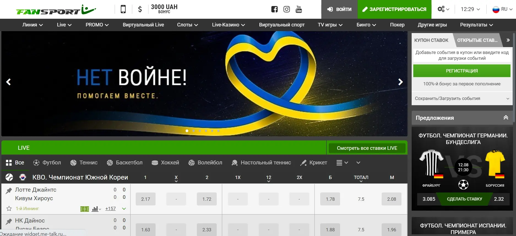
Task: Click the Facebook icon in header
Action: tap(274, 9)
